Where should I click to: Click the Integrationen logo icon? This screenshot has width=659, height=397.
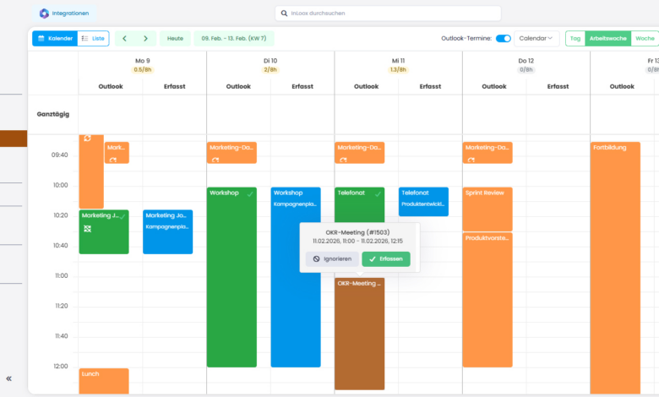click(44, 14)
